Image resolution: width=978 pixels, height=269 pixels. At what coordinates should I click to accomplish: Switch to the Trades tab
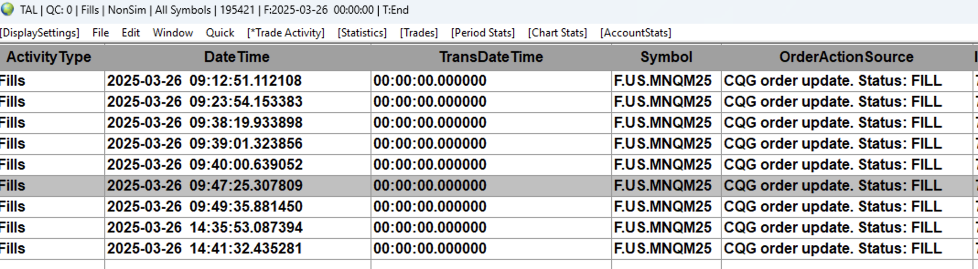coord(419,33)
